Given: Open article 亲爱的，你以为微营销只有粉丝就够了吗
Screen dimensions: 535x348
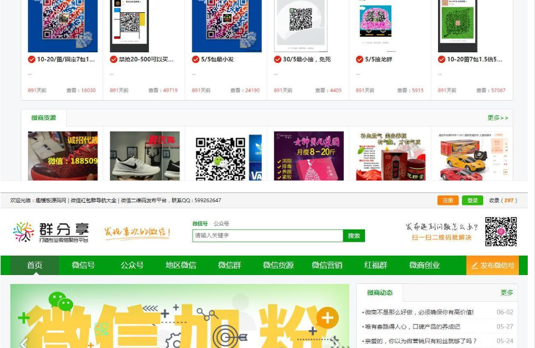Looking at the screenshot, I should [x=421, y=341].
